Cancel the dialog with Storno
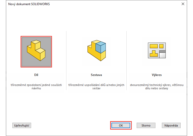 pyautogui.click(x=146, y=125)
